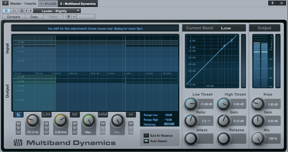Click the Ratio knob
The height and width of the screenshot is (152, 288).
click(191, 121)
